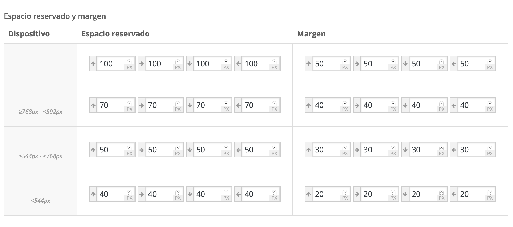Increase top padding stepper in 100 row
Viewport: 513px width, 227px height.
129,61
